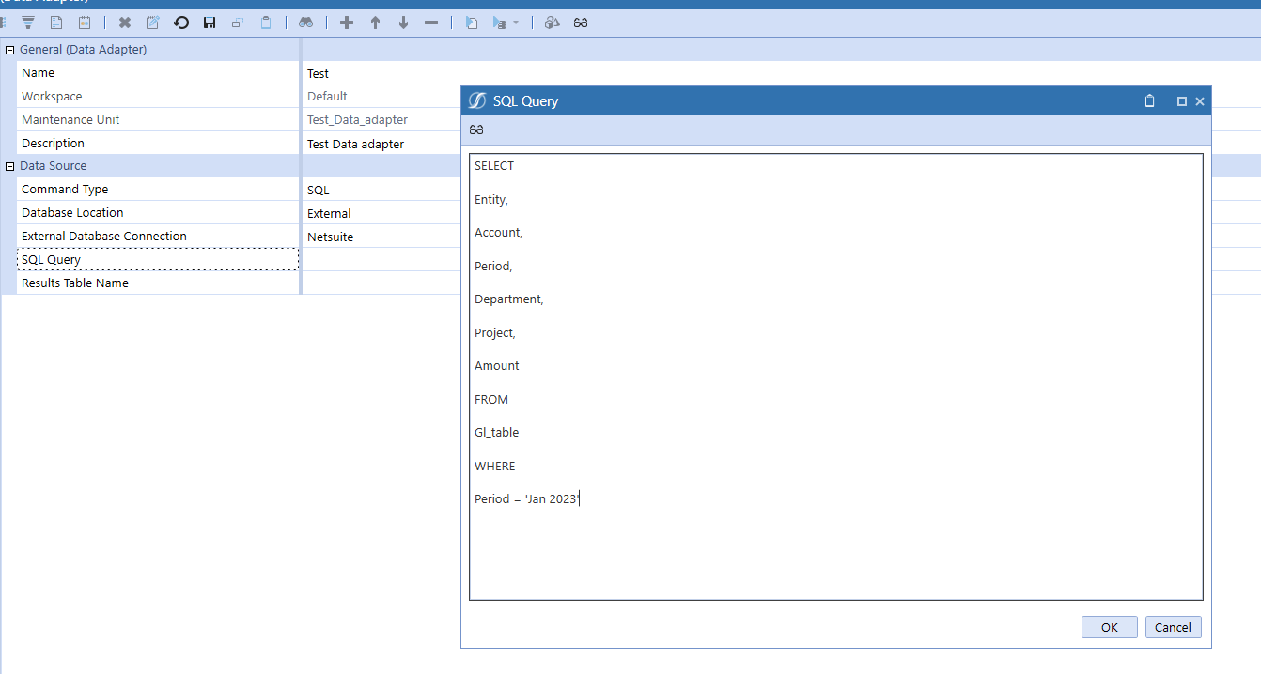The width and height of the screenshot is (1261, 674).
Task: Confirm the query with OK button
Action: pyautogui.click(x=1110, y=627)
